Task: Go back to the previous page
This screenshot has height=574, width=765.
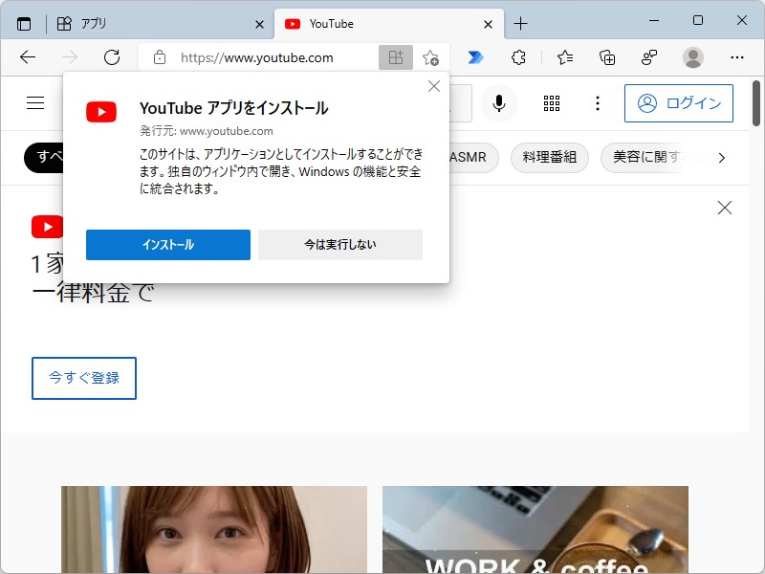Action: (x=28, y=57)
